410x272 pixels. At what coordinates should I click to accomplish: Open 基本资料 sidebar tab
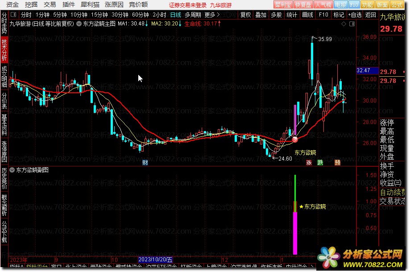pos(4,125)
